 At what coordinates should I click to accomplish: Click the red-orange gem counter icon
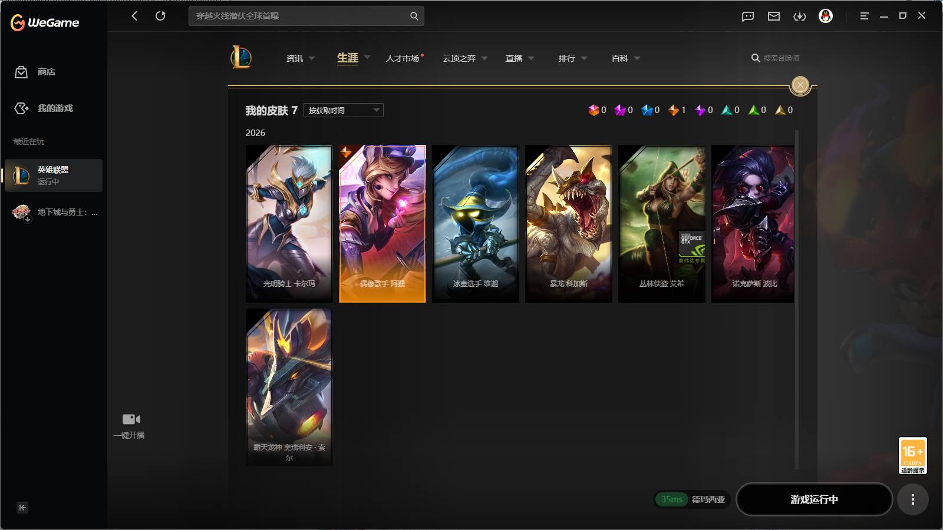(x=594, y=110)
